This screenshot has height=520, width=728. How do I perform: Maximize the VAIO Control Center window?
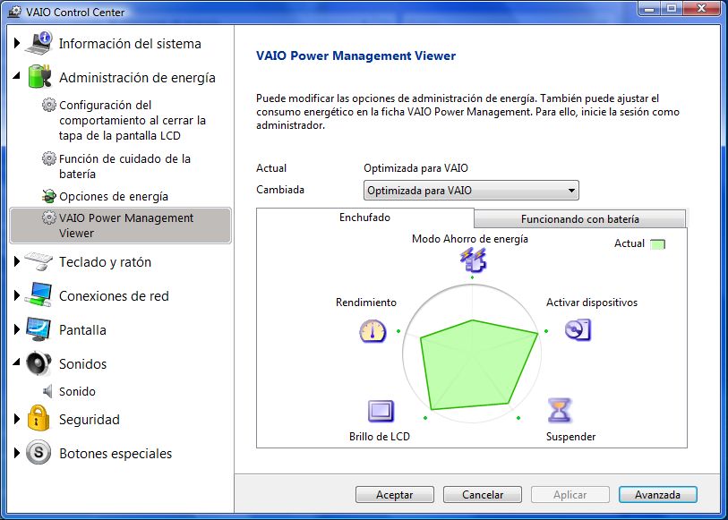(x=671, y=8)
